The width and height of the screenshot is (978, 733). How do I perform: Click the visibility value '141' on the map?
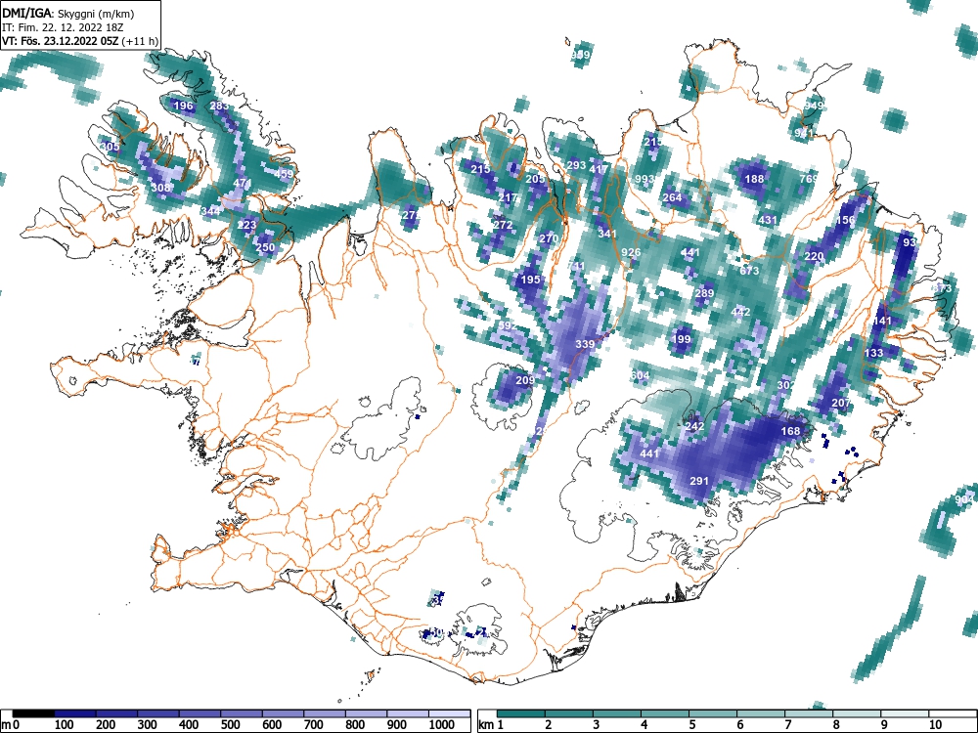click(x=882, y=321)
